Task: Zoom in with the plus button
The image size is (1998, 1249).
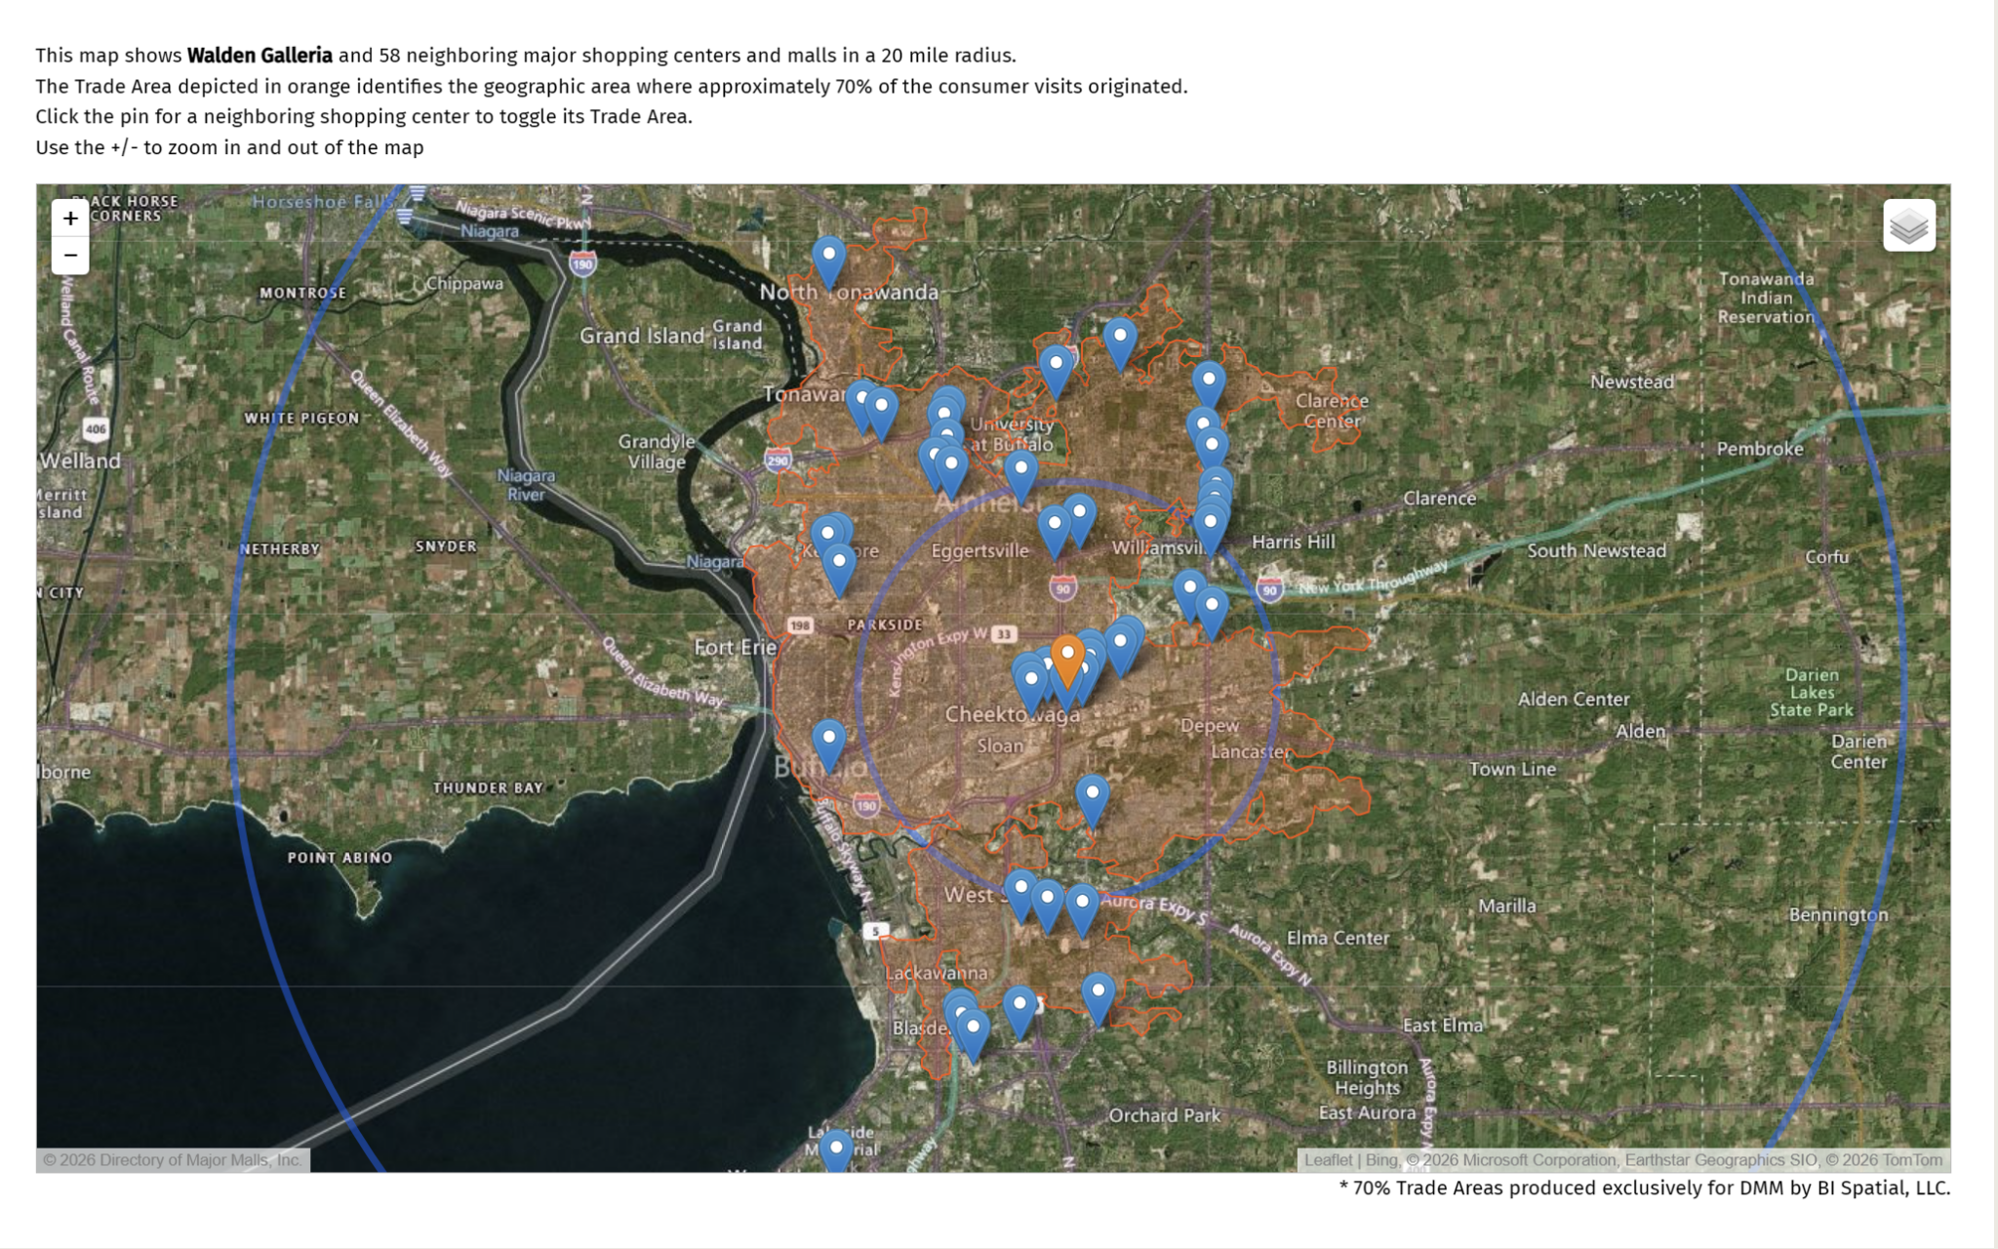Action: (x=70, y=219)
